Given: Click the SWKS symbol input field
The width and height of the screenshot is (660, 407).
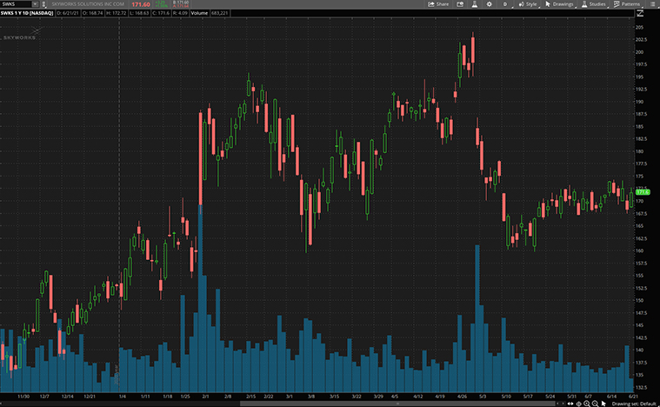Looking at the screenshot, I should point(15,4).
